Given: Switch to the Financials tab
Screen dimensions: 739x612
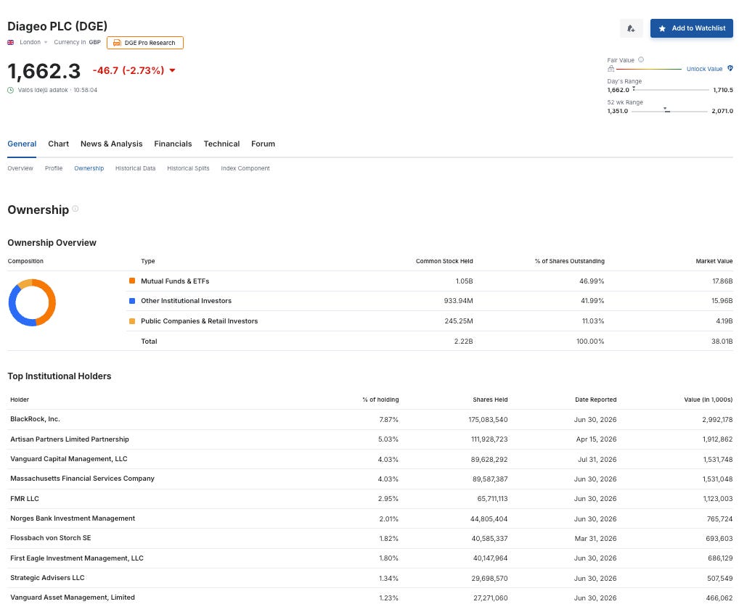Looking at the screenshot, I should [173, 144].
